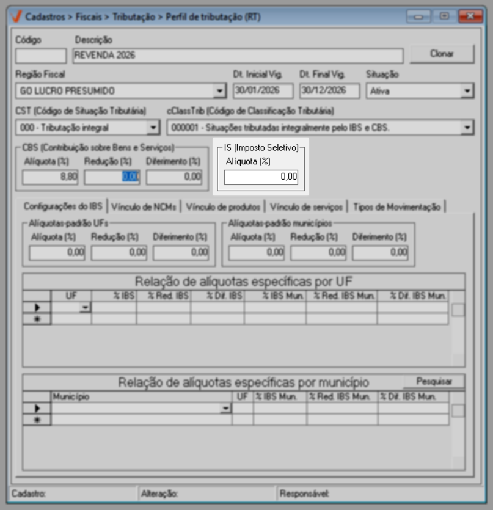Click the application checkmark icon in title bar
Viewport: 493px width, 510px height.
tap(16, 16)
